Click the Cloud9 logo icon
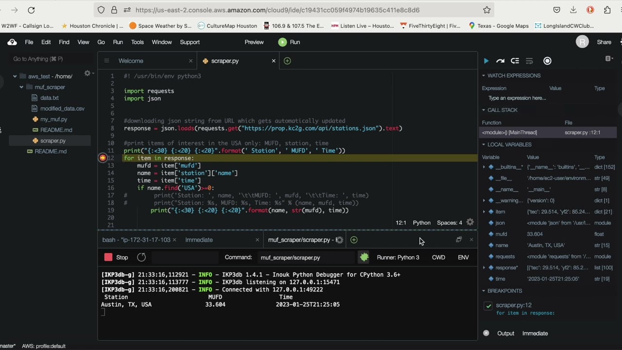 pos(12,42)
